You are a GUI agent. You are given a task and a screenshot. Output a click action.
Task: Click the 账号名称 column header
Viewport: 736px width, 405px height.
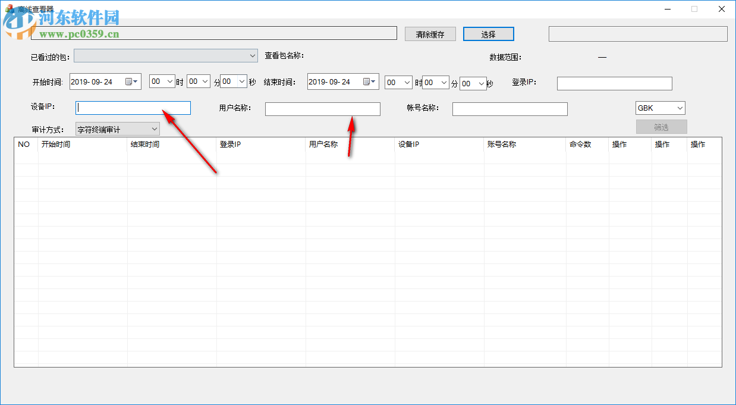tap(525, 144)
